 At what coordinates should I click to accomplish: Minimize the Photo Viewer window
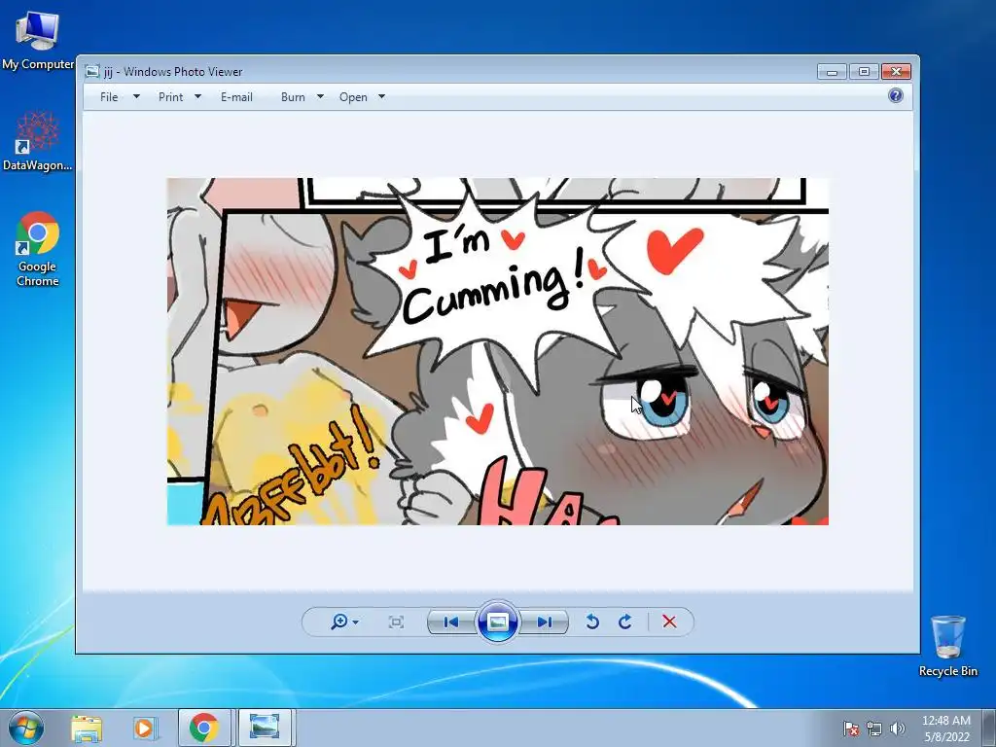832,71
